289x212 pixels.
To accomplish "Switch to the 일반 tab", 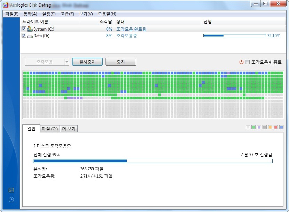I will (x=31, y=129).
